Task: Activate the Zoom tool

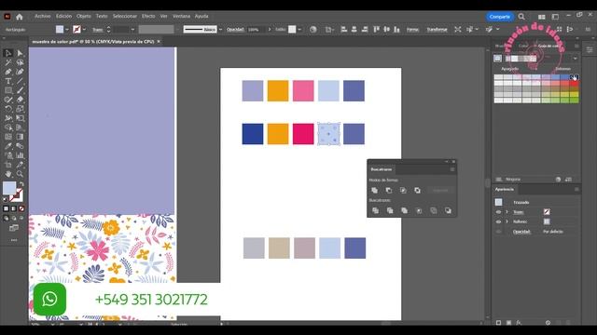Action: click(x=21, y=174)
